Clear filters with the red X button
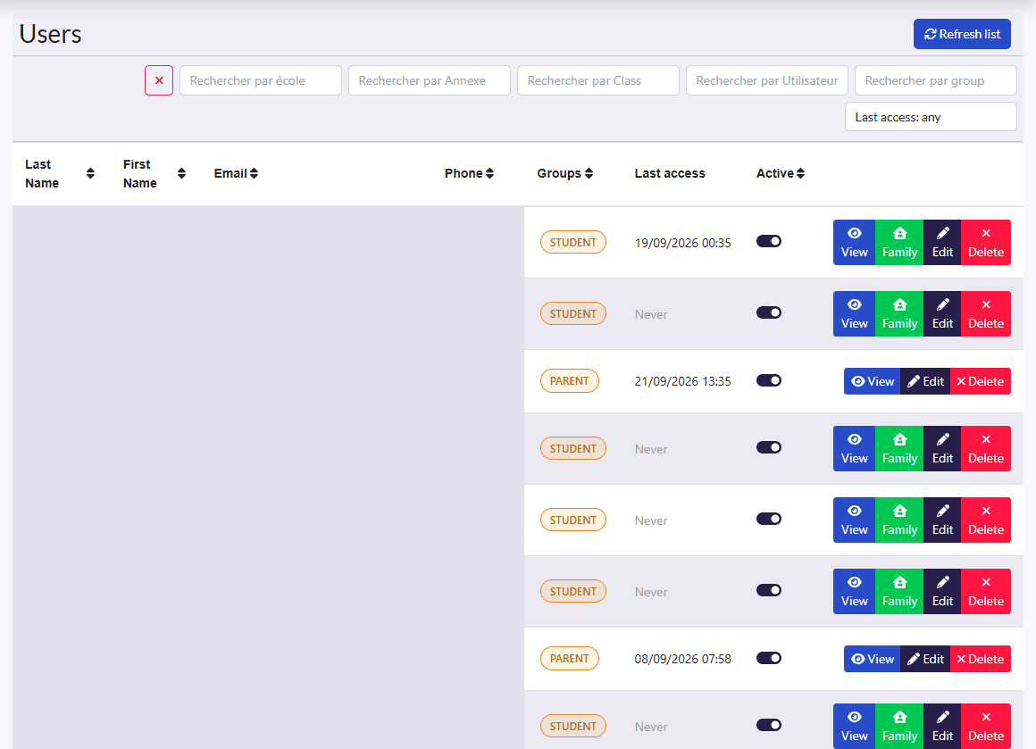Screen dimensions: 1036x749 159,80
